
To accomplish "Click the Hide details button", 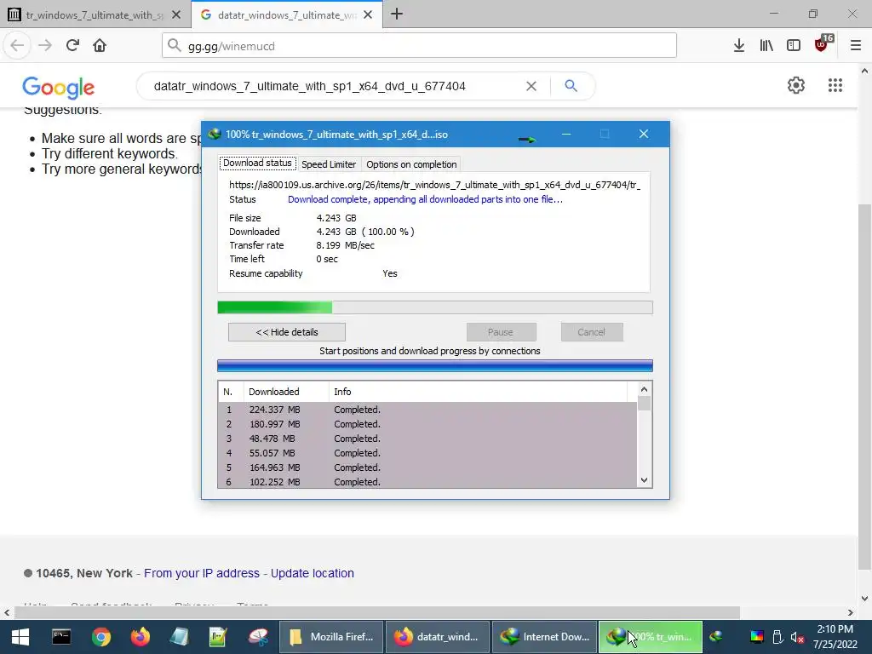I will point(286,332).
